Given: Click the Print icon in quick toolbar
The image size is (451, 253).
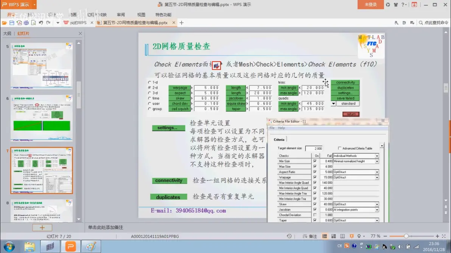Looking at the screenshot, I should pyautogui.click(x=26, y=23).
